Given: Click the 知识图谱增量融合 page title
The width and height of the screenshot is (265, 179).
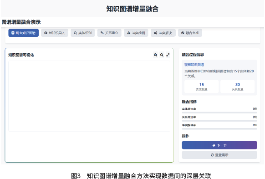Looking at the screenshot, I should click(x=132, y=9).
